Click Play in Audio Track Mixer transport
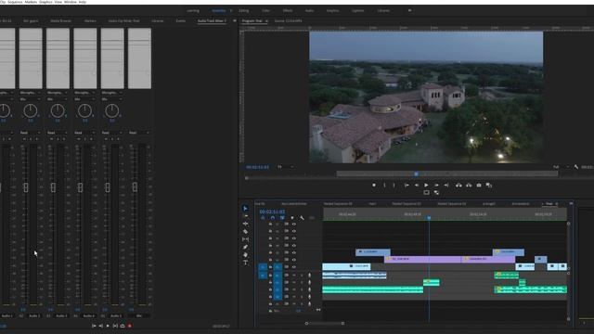The width and height of the screenshot is (594, 334). (x=108, y=326)
